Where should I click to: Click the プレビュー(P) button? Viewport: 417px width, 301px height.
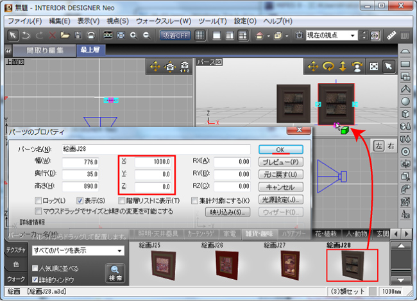(282, 162)
